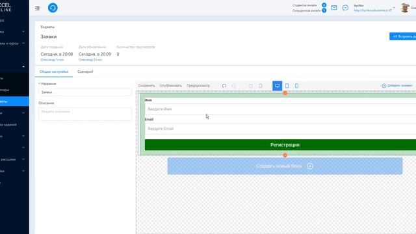Select the mobile phone preview mode icon
The height and width of the screenshot is (234, 416).
click(296, 86)
